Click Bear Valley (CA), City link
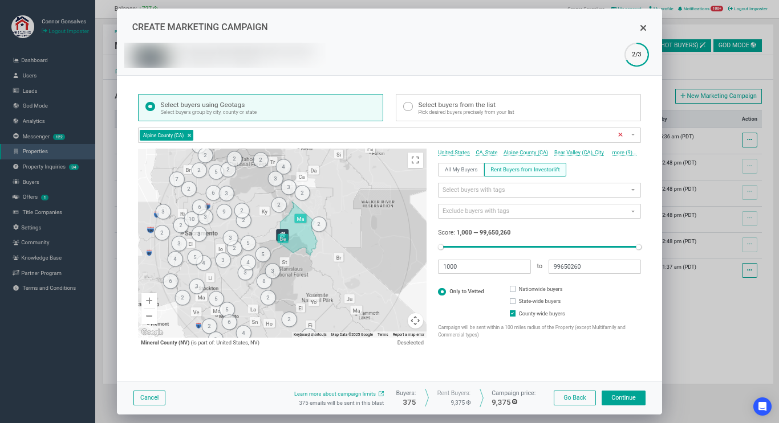 579,153
